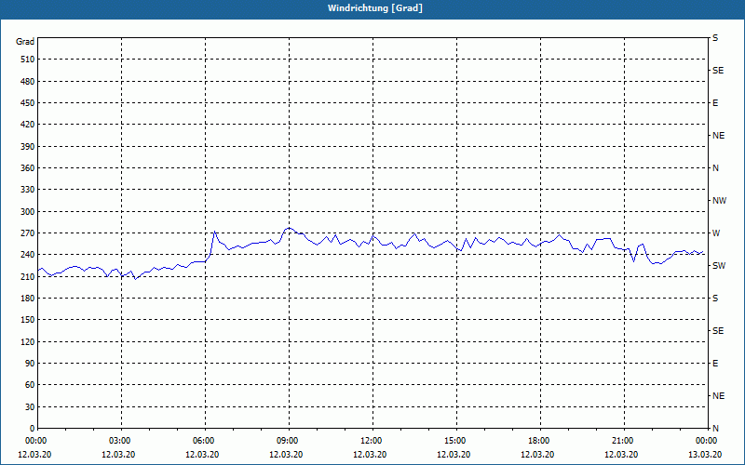Select the 450 y-axis value
The width and height of the screenshot is (745, 465).
(27, 103)
